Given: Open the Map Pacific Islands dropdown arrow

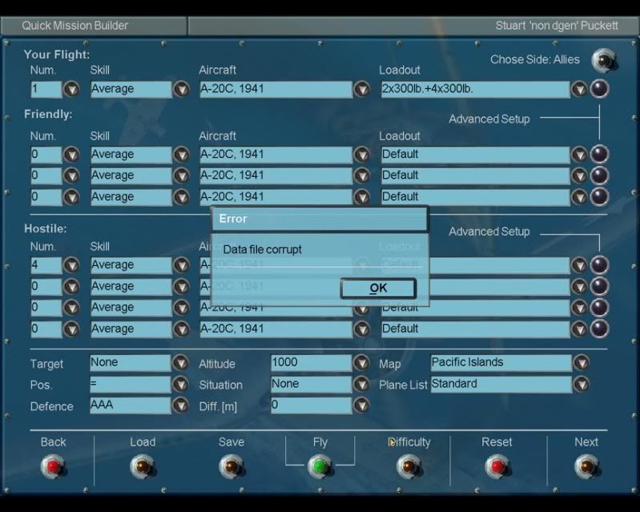Looking at the screenshot, I should (582, 362).
